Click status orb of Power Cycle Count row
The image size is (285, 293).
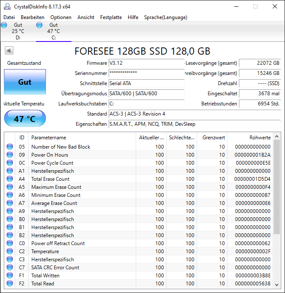click(10, 163)
